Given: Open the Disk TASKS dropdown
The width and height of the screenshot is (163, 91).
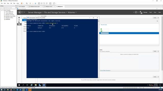Looking at the screenshot, I should coord(156,51).
